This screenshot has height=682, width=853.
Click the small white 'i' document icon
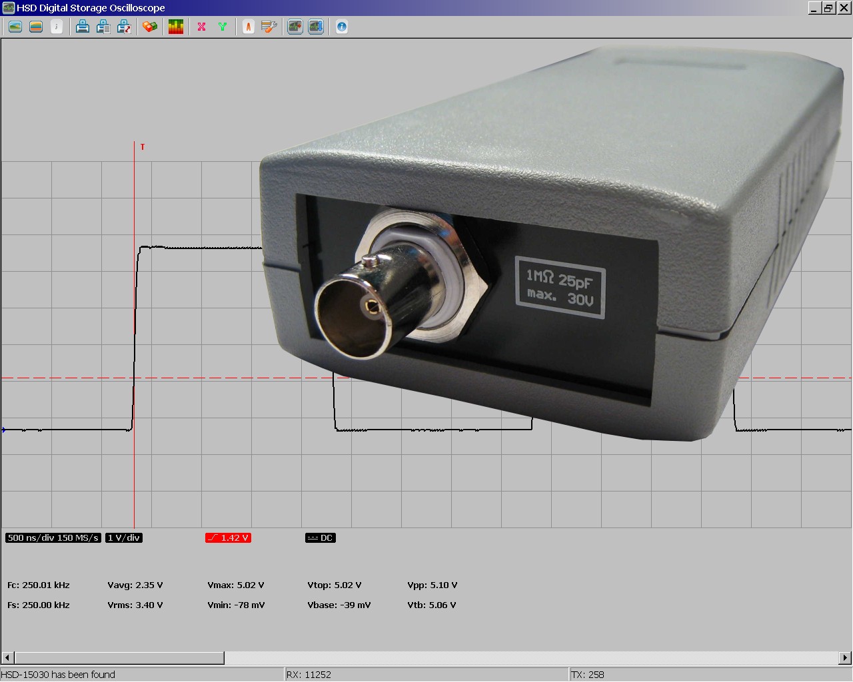point(57,27)
